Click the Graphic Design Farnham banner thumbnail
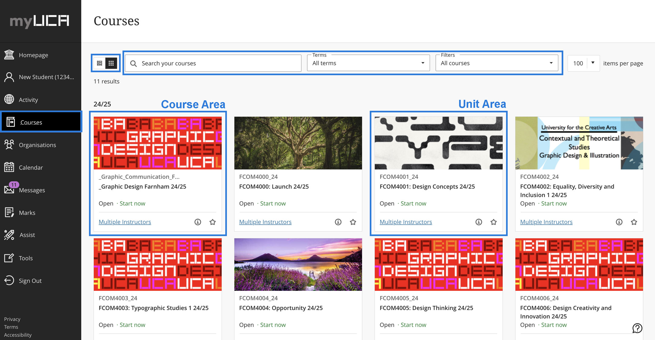Viewport: 655px width, 340px height. [158, 143]
